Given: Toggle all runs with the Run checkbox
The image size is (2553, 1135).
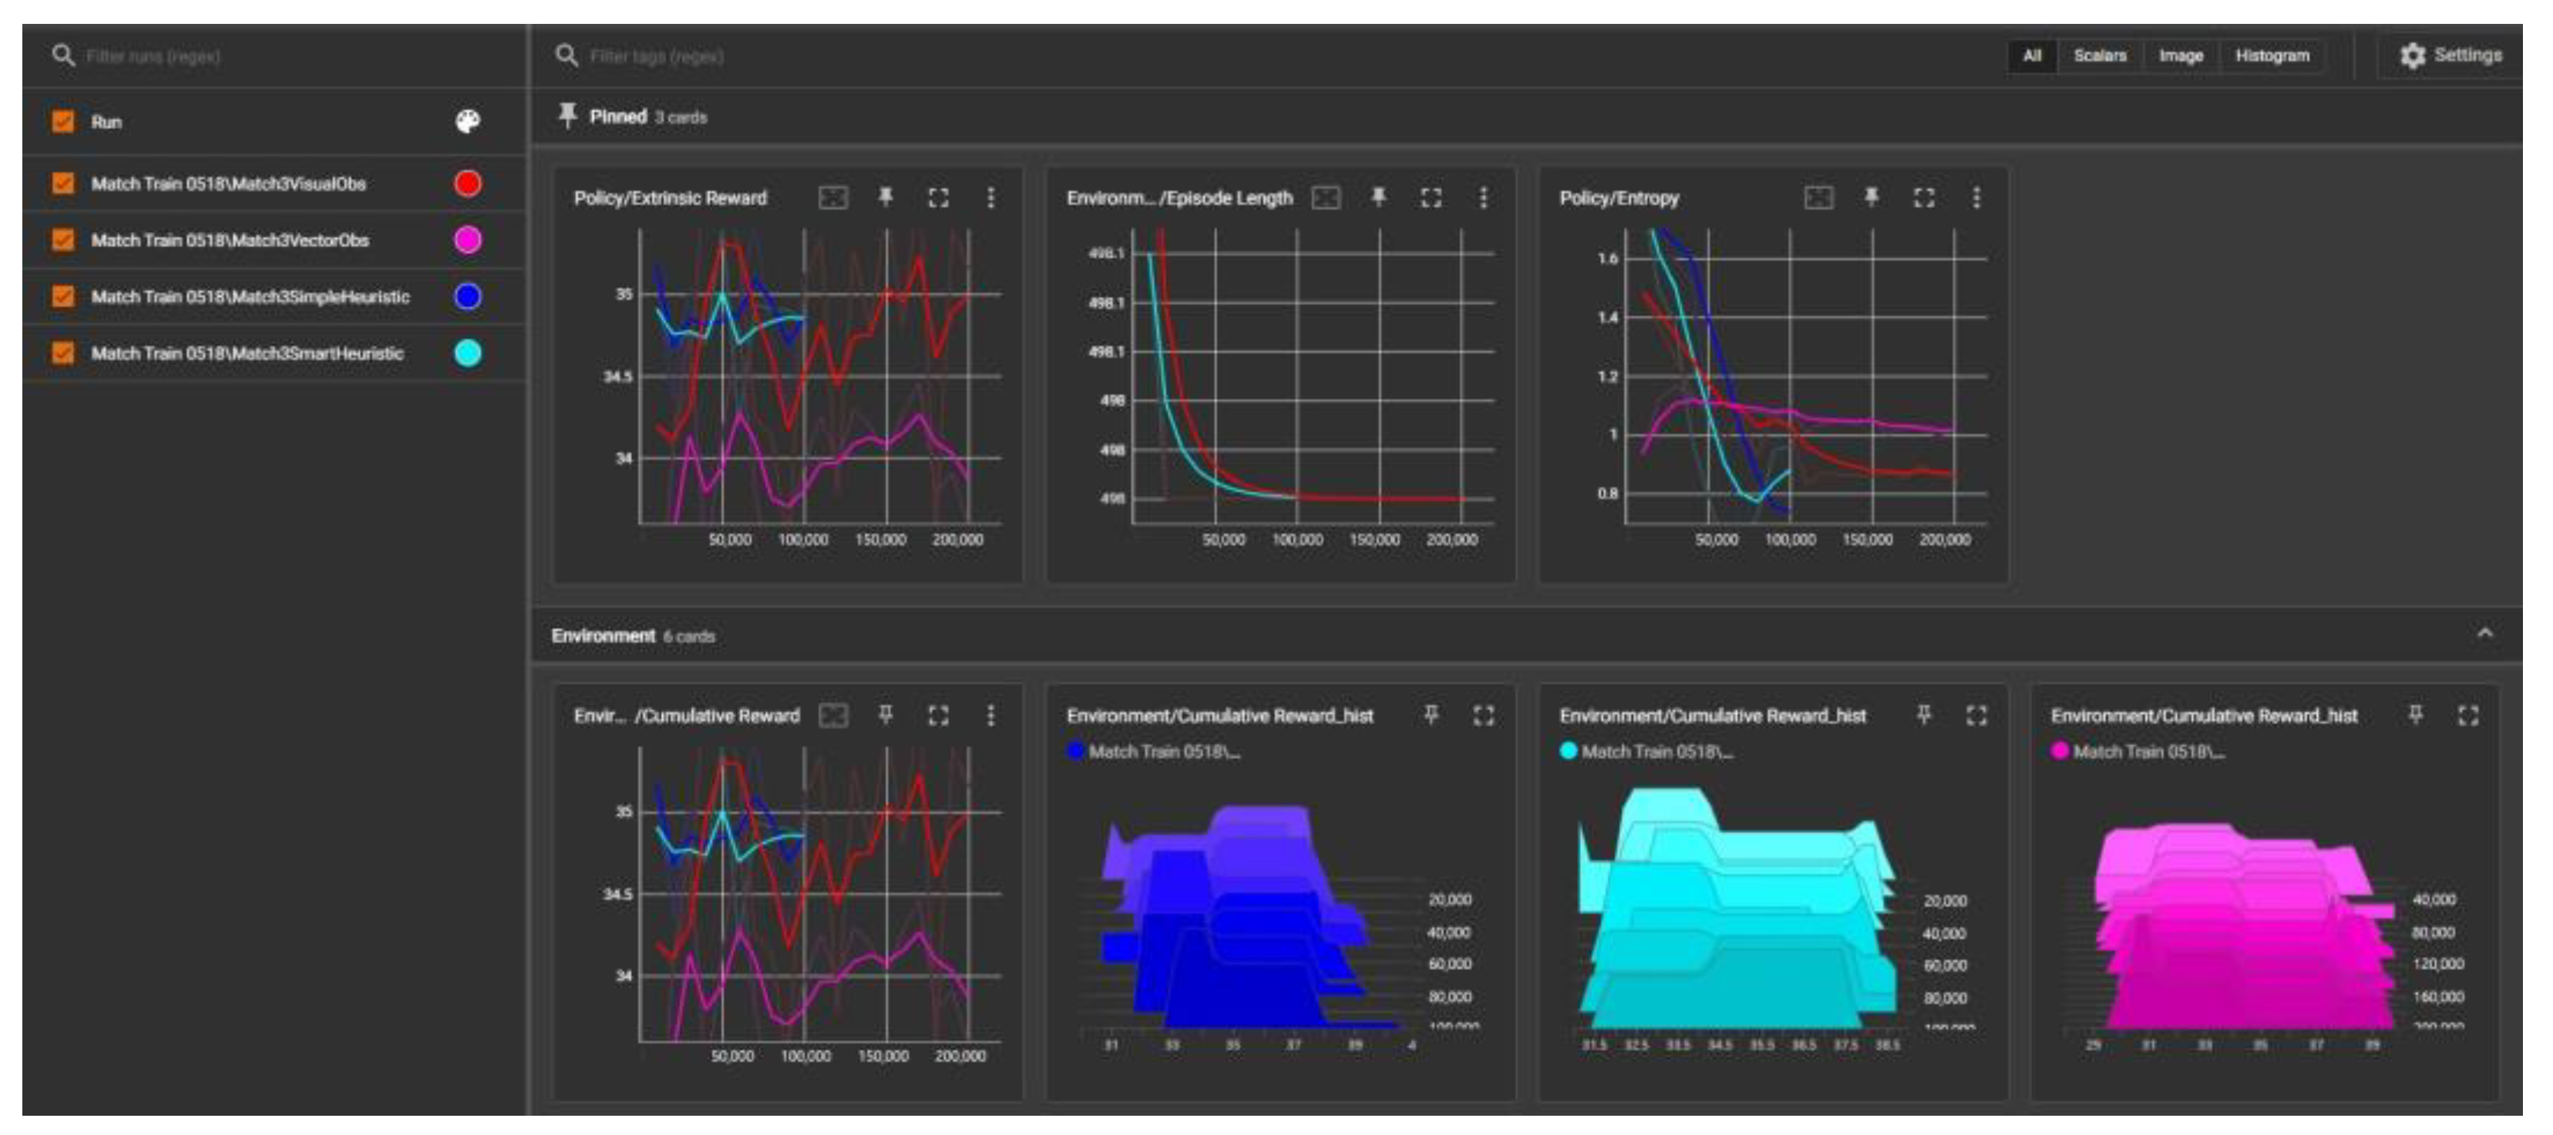Looking at the screenshot, I should [x=63, y=122].
